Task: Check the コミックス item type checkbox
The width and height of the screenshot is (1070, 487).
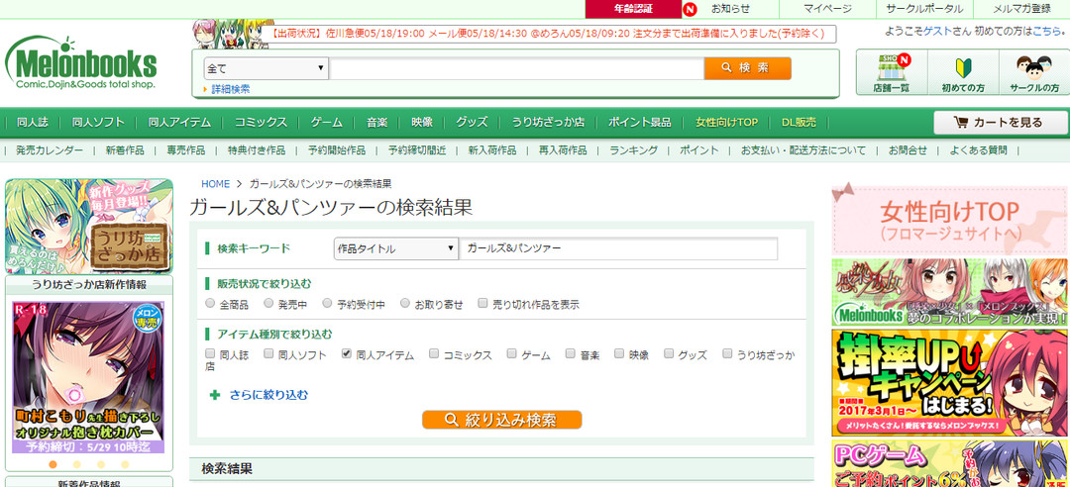Action: click(434, 353)
